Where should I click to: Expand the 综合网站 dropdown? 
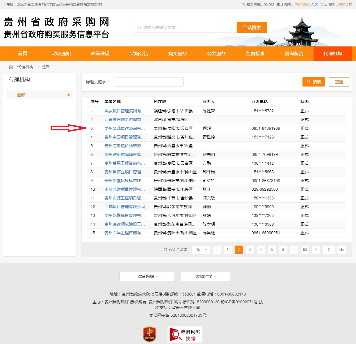[x=147, y=276]
